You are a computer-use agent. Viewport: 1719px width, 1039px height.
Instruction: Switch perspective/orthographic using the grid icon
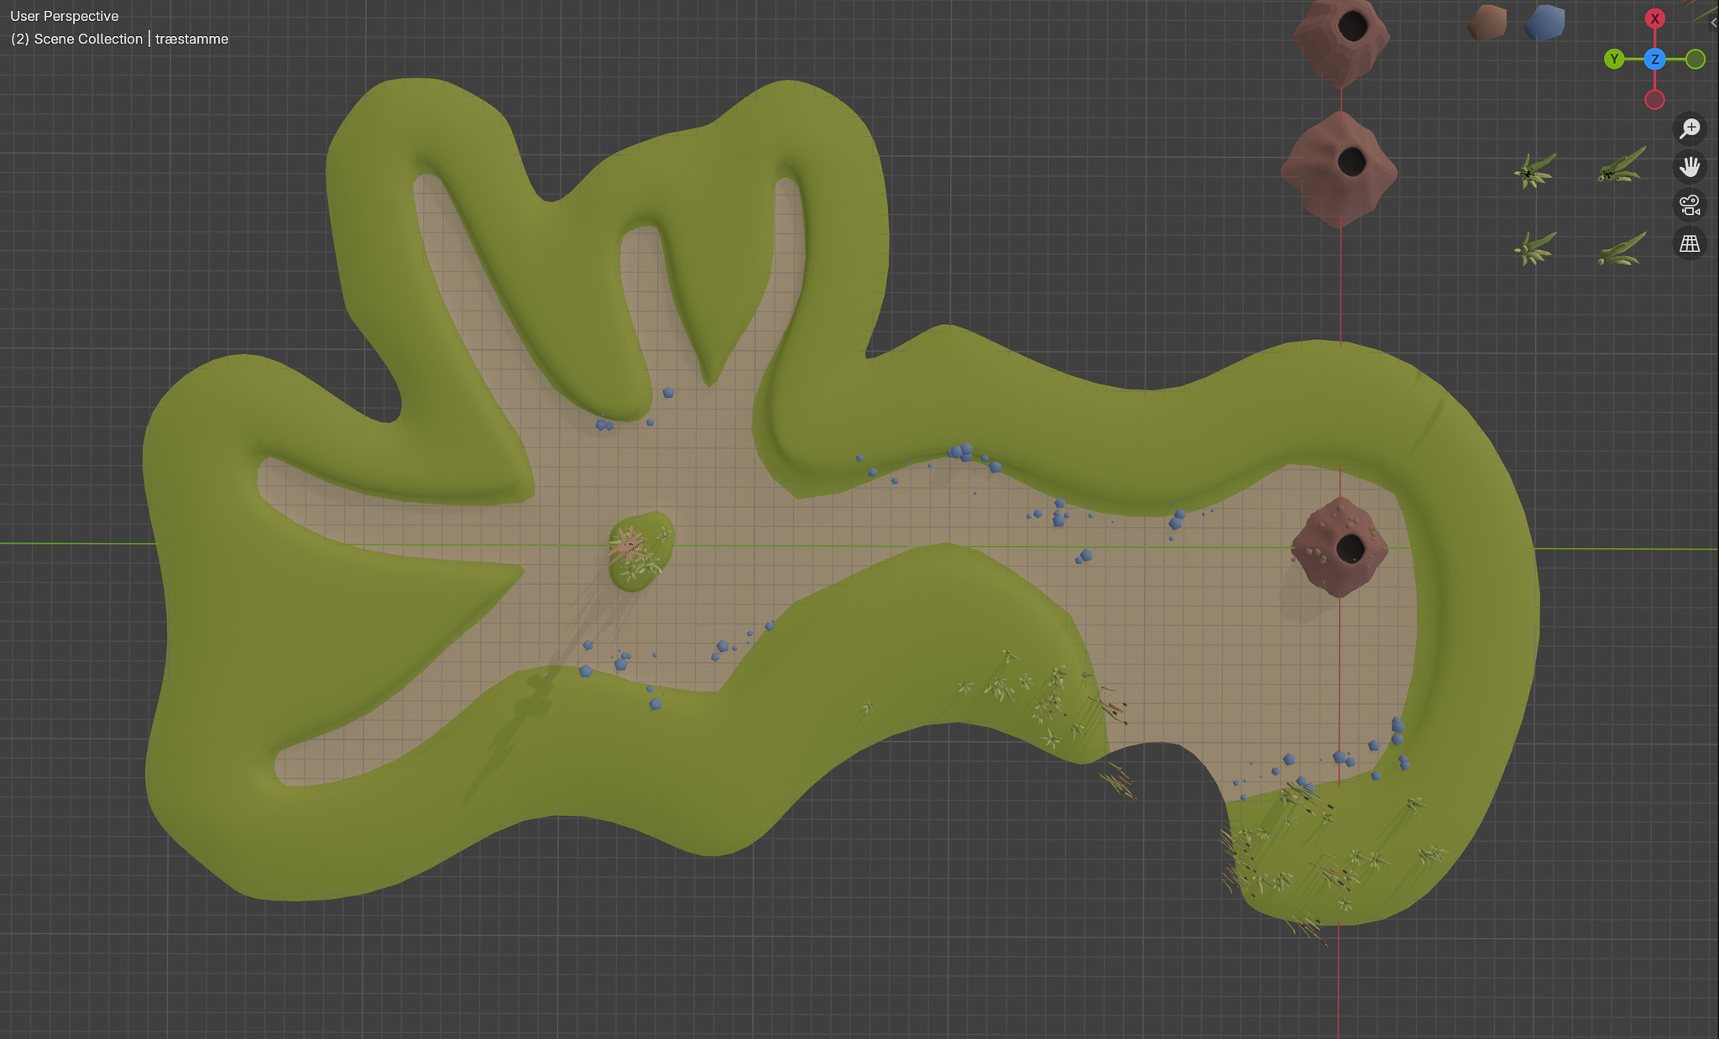click(x=1690, y=244)
